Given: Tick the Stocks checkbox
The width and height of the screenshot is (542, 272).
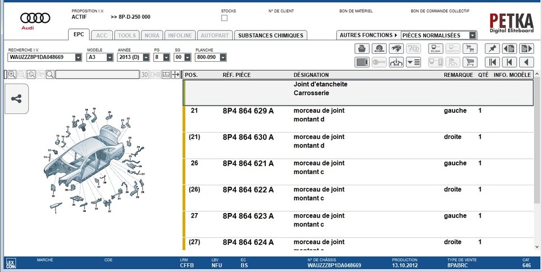Looking at the screenshot, I should click(x=225, y=18).
